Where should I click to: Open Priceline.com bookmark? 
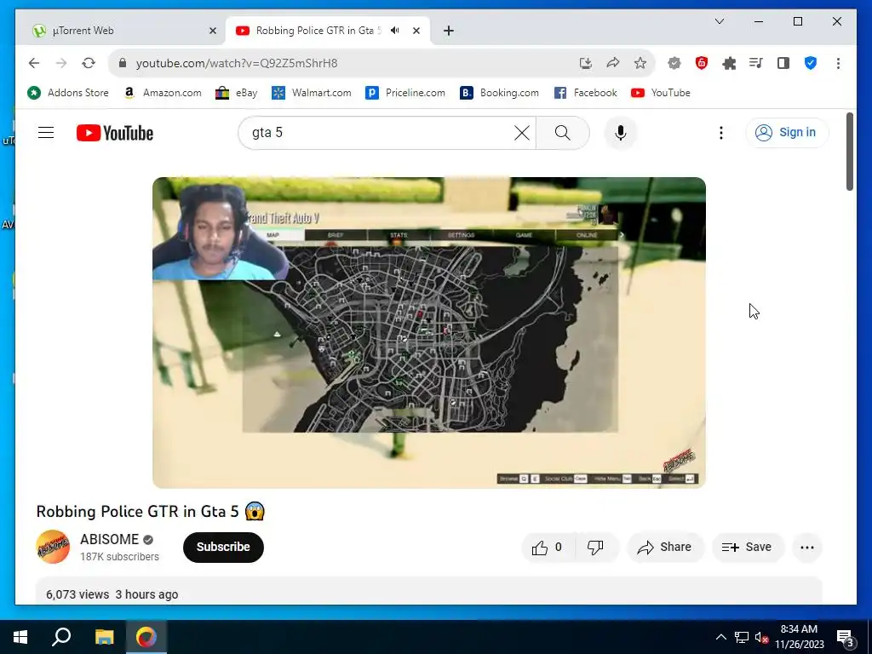(x=405, y=93)
